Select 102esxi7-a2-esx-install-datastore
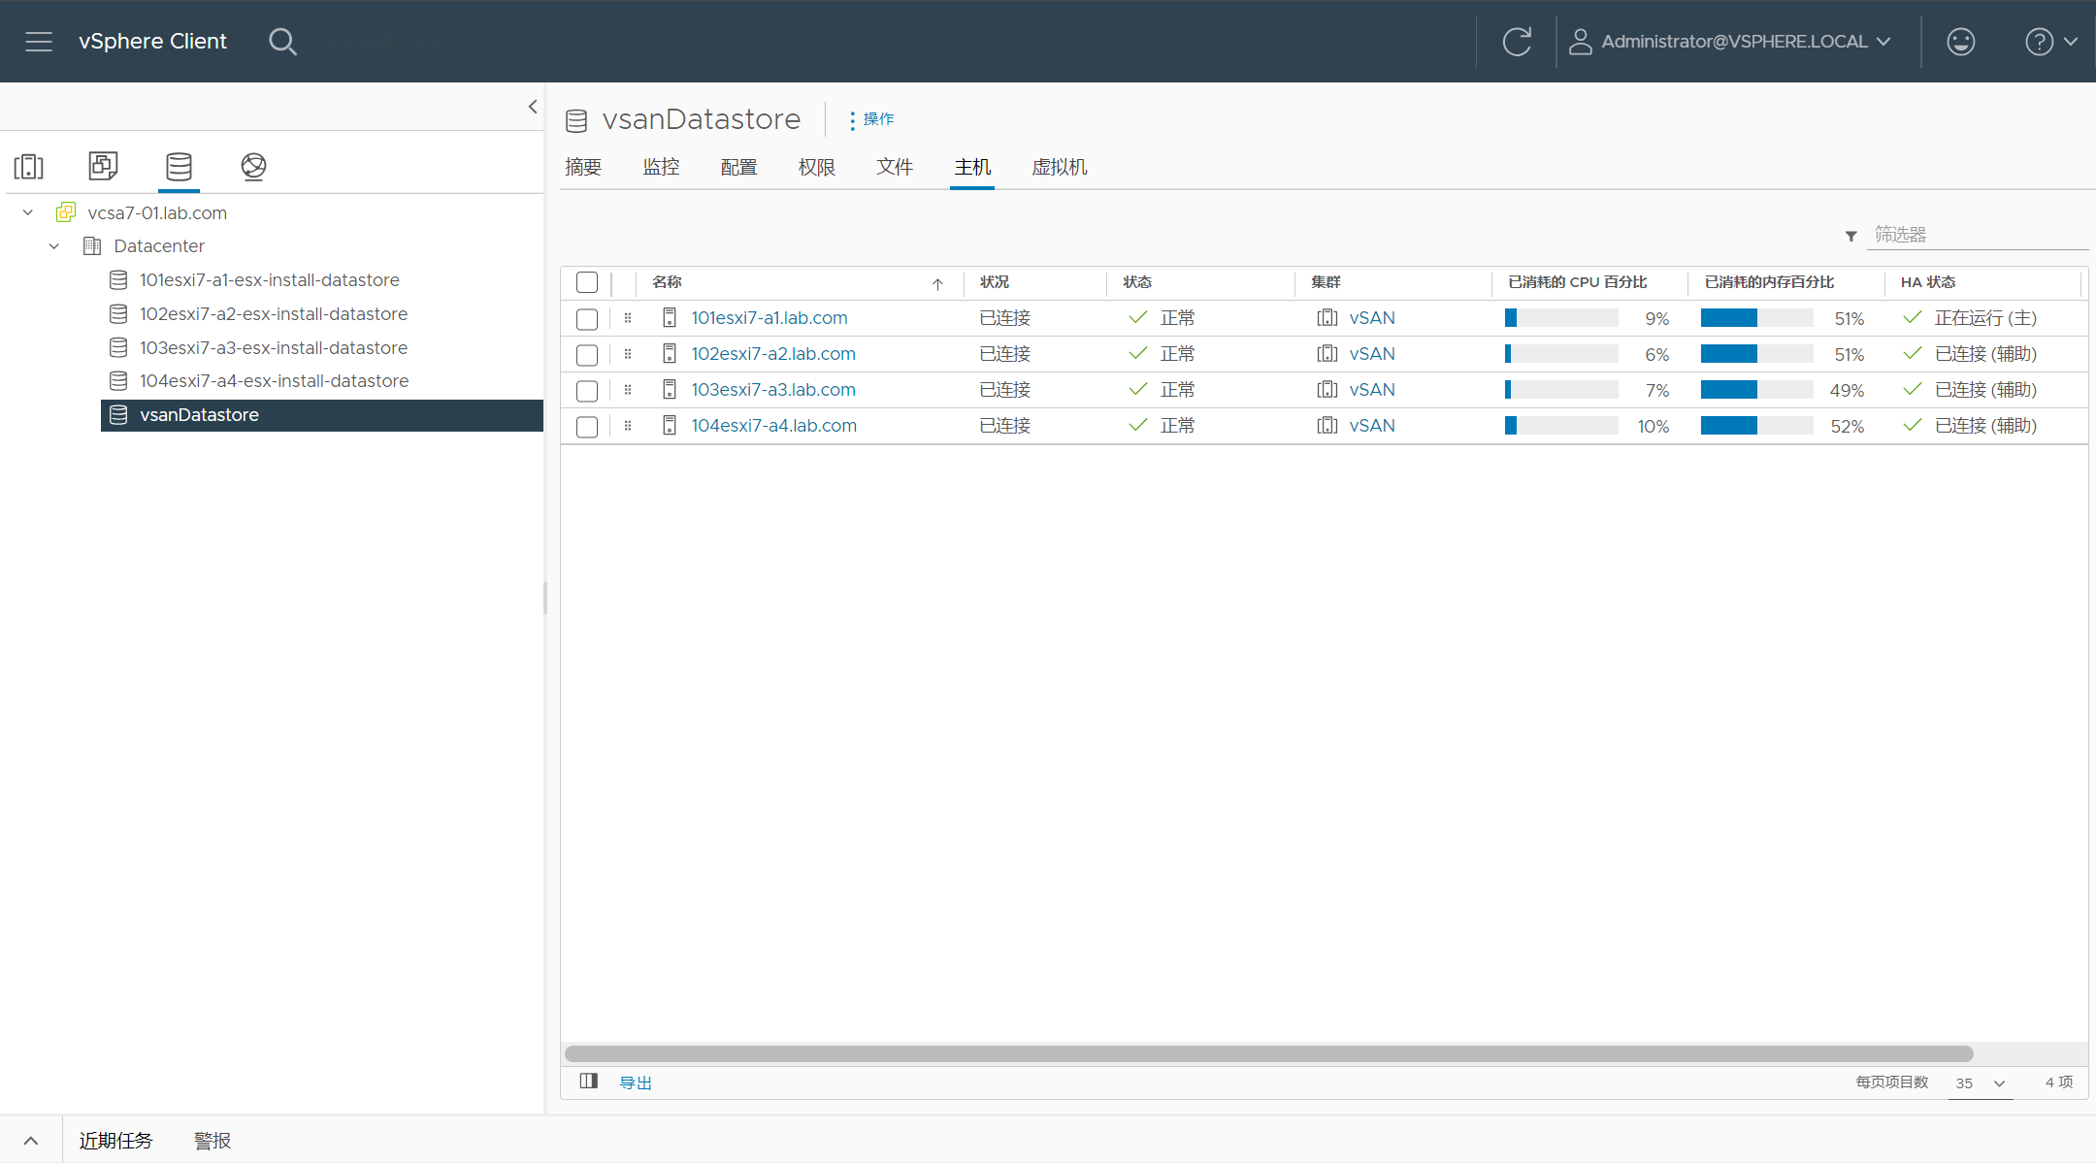The image size is (2096, 1163). click(x=274, y=314)
